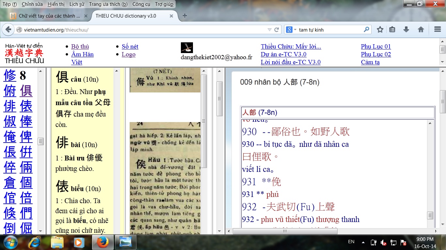Image resolution: width=446 pixels, height=250 pixels.
Task: Open the bookmarks list icon
Action: pos(392,30)
